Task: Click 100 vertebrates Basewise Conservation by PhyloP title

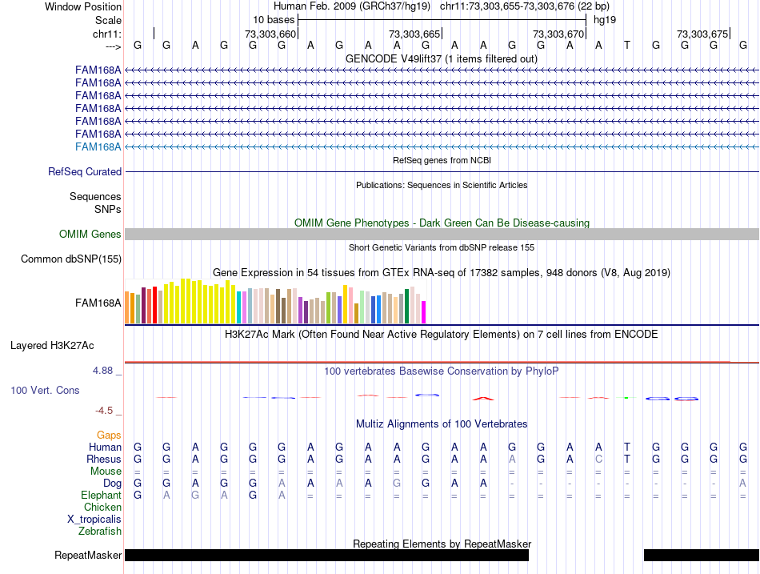Action: (442, 371)
